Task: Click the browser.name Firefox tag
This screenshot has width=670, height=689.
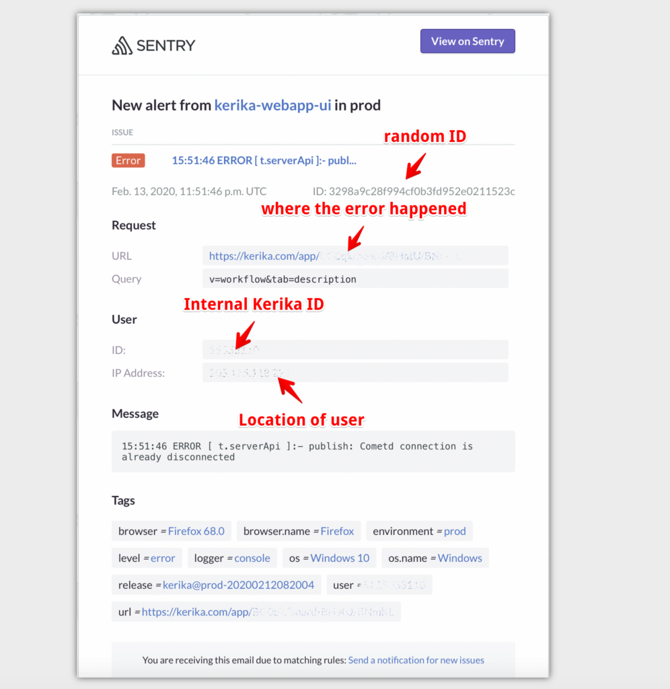Action: tap(299, 532)
